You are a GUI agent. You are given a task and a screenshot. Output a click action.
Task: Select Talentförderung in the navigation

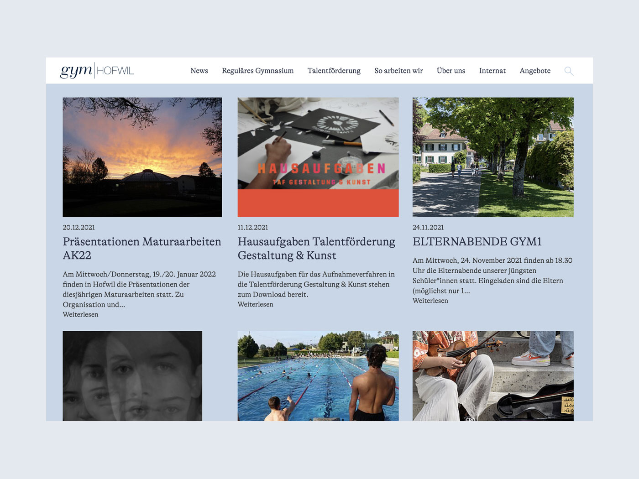(x=334, y=71)
